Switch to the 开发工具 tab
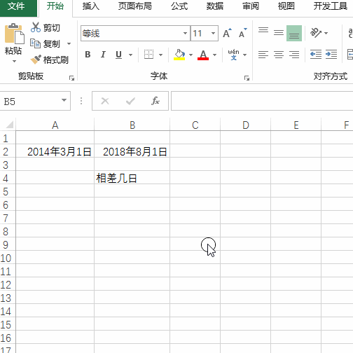Screen dimensions: 353x353 tap(331, 6)
